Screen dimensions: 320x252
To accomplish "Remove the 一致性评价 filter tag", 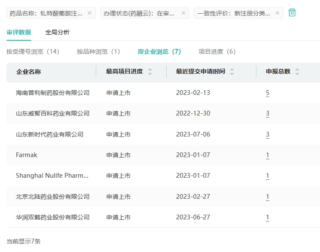I will (x=277, y=13).
